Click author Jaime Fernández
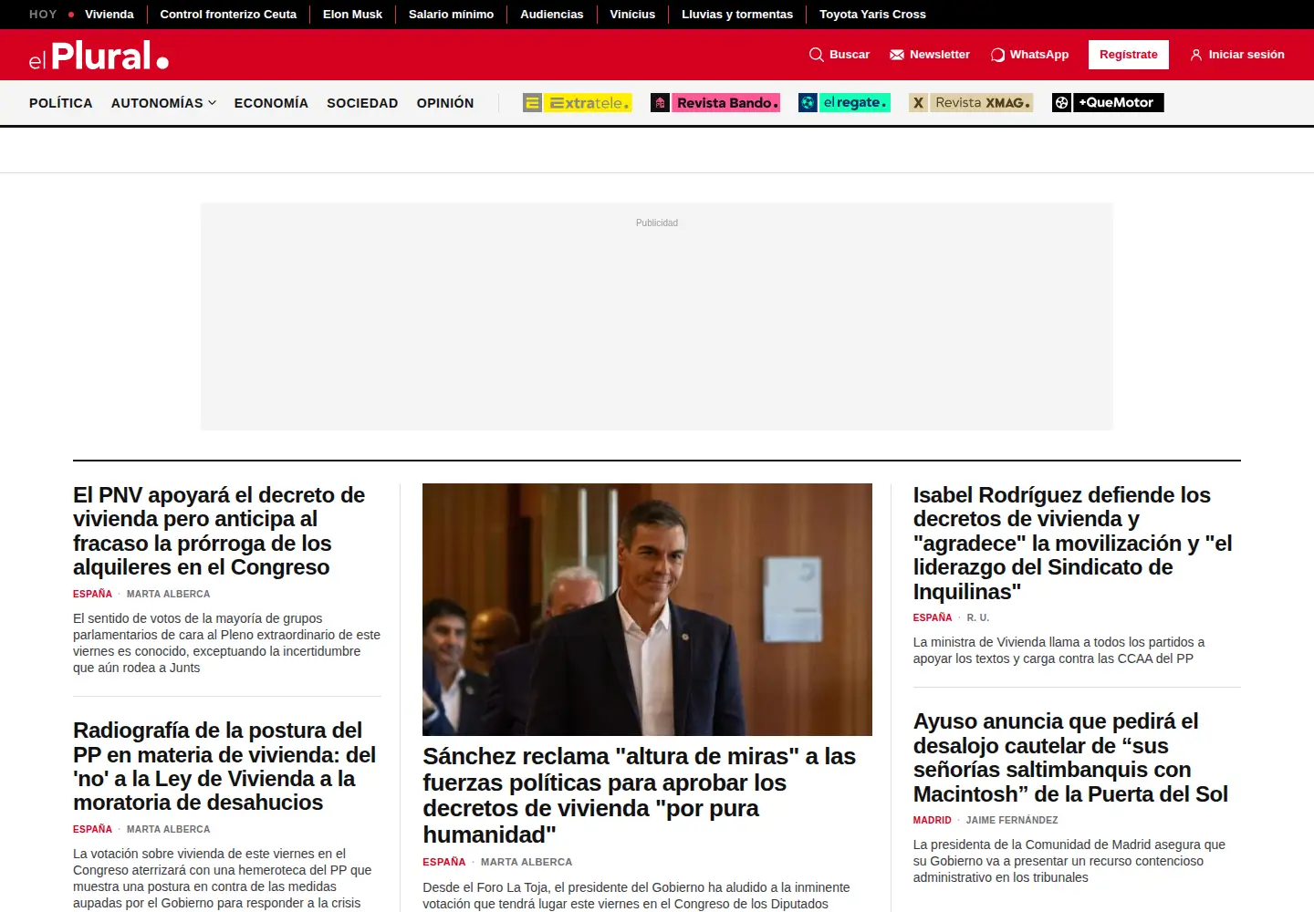The height and width of the screenshot is (912, 1314). point(1012,821)
